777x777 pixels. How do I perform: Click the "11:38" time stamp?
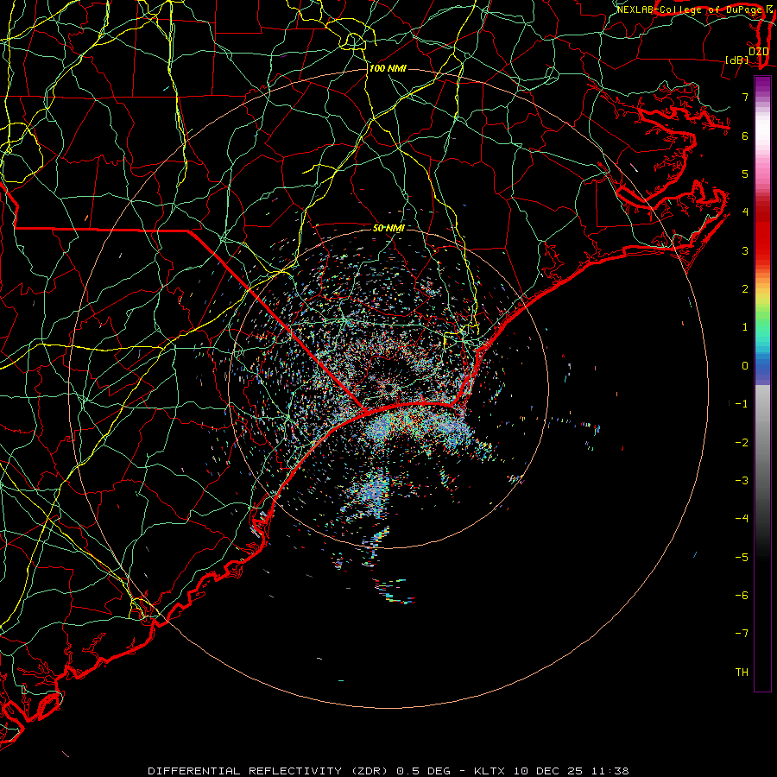click(x=610, y=771)
